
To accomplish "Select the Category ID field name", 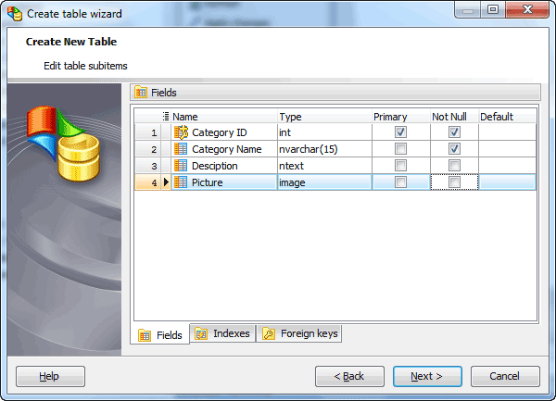I will point(219,132).
